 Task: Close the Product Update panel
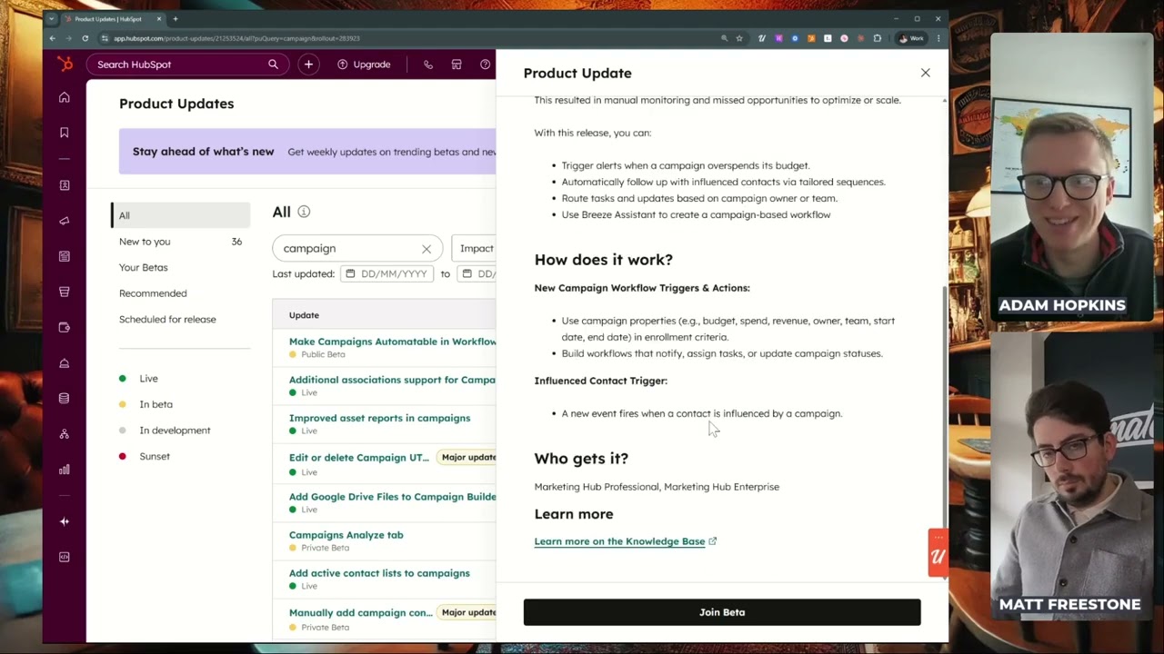pos(925,73)
